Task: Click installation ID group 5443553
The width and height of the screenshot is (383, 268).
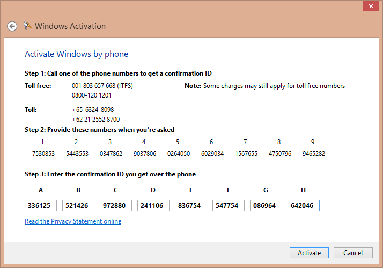Action: tap(77, 154)
